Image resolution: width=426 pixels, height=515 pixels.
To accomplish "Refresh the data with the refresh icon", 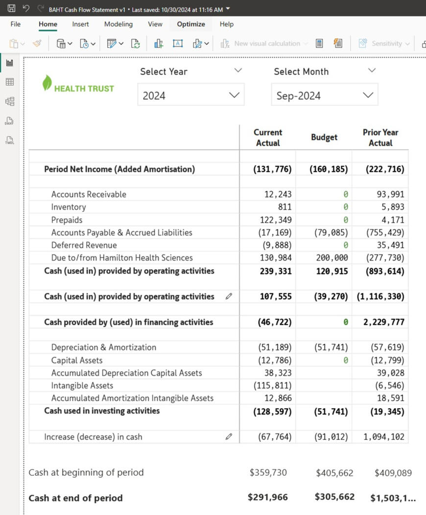I will point(136,43).
